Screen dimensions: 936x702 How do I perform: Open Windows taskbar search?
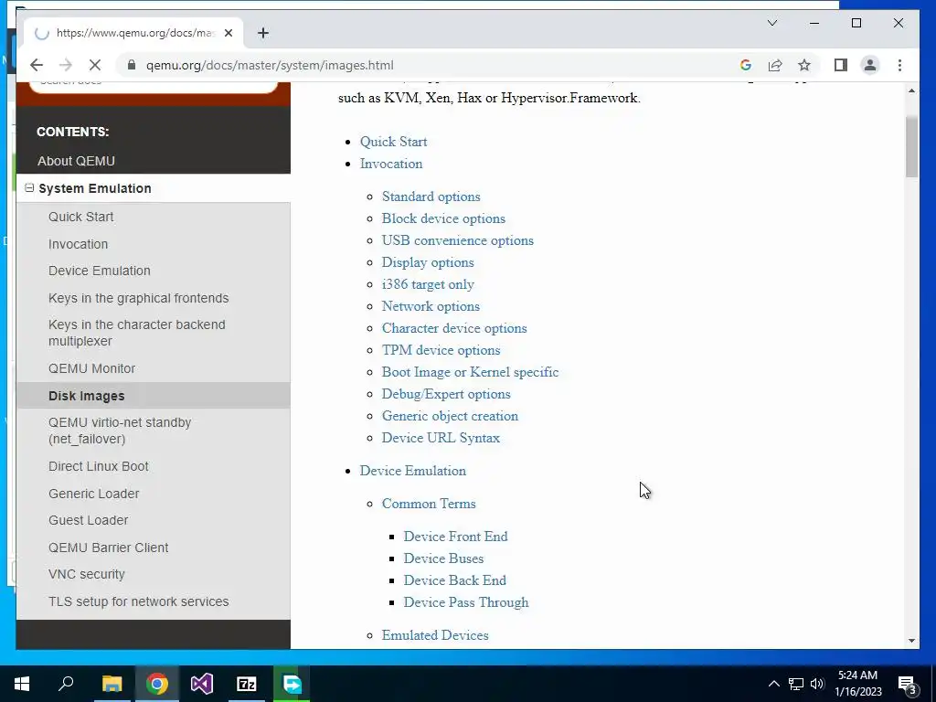[66, 684]
